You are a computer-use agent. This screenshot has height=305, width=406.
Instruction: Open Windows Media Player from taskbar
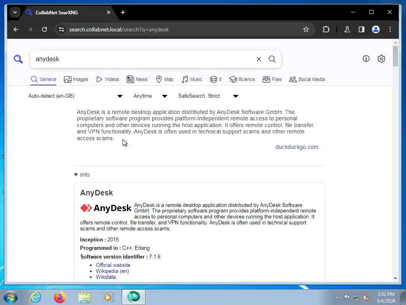click(109, 297)
